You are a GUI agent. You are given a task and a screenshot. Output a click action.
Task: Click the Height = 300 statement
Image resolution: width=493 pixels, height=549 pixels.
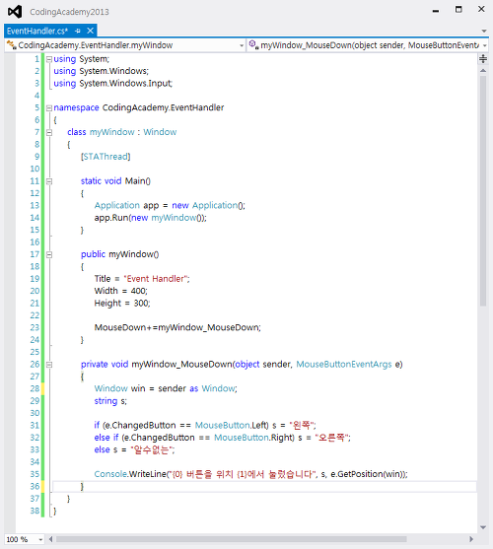[122, 304]
